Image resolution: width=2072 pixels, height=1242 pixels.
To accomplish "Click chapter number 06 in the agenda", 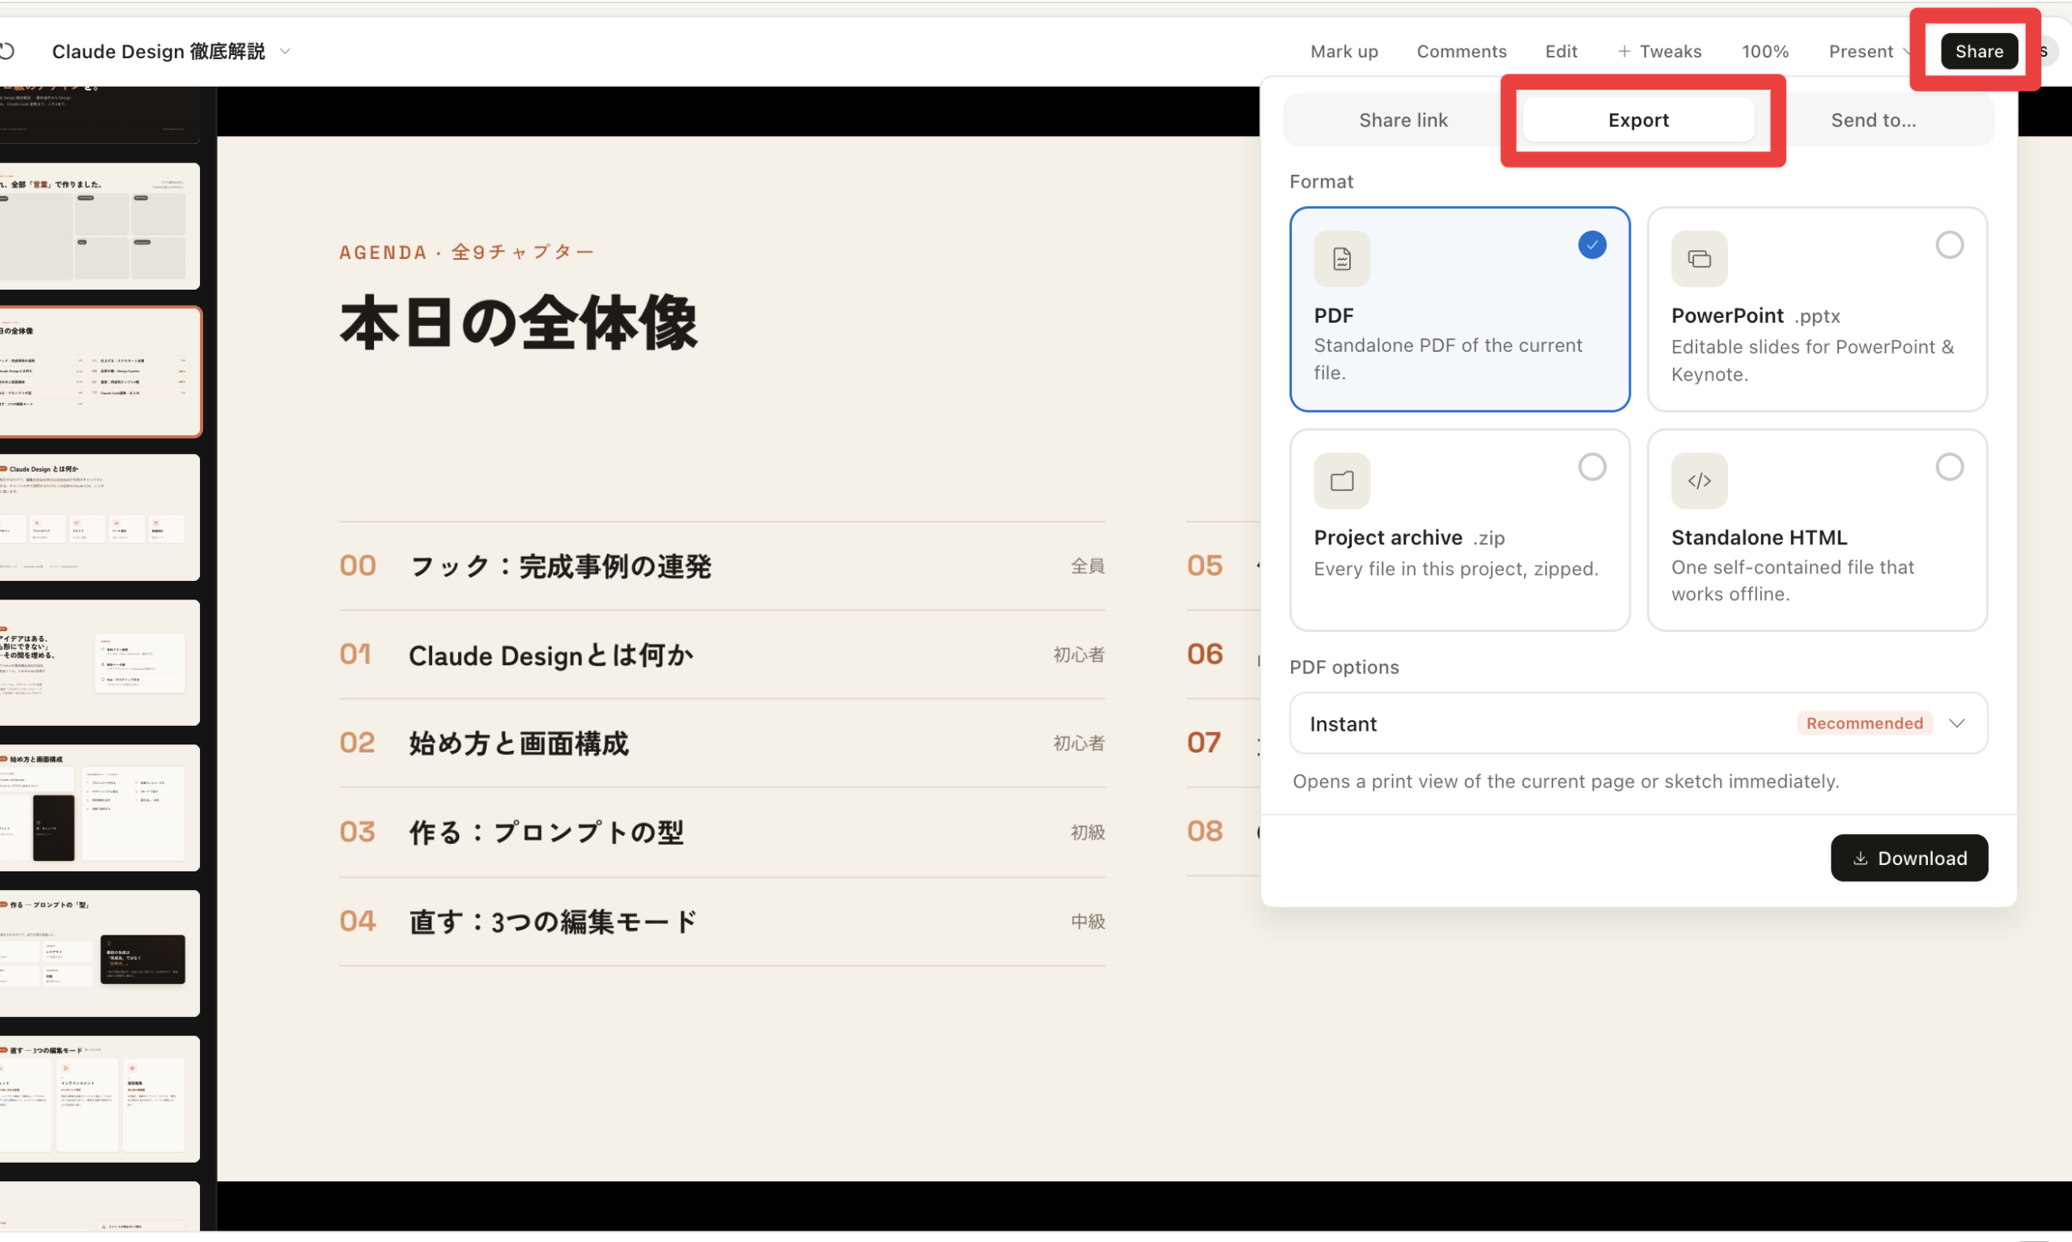I will (x=1204, y=655).
